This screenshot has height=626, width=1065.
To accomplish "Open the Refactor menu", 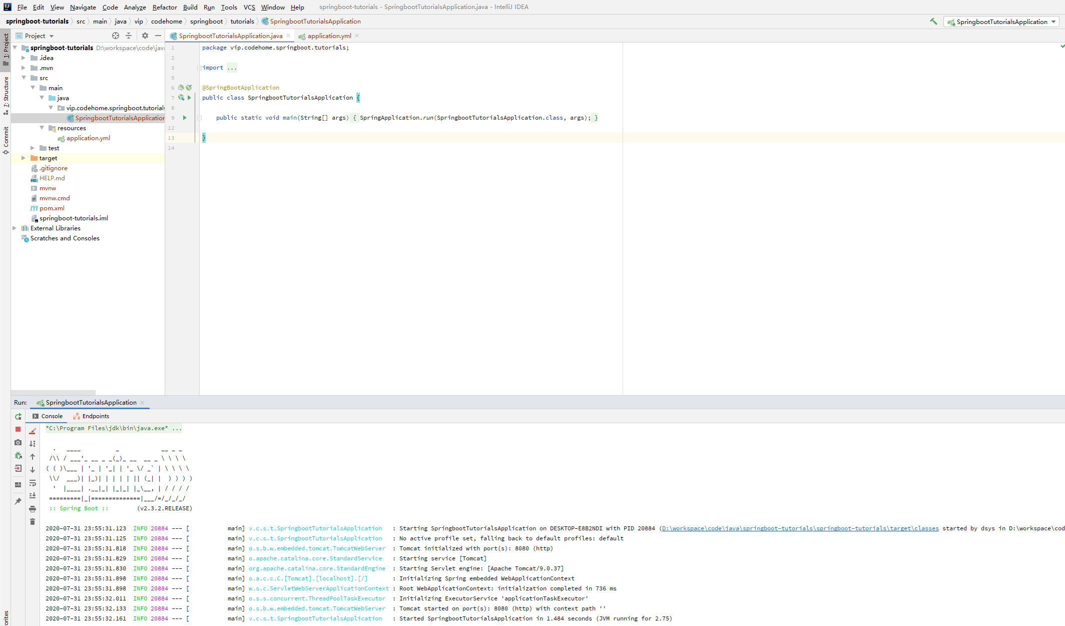I will click(165, 7).
